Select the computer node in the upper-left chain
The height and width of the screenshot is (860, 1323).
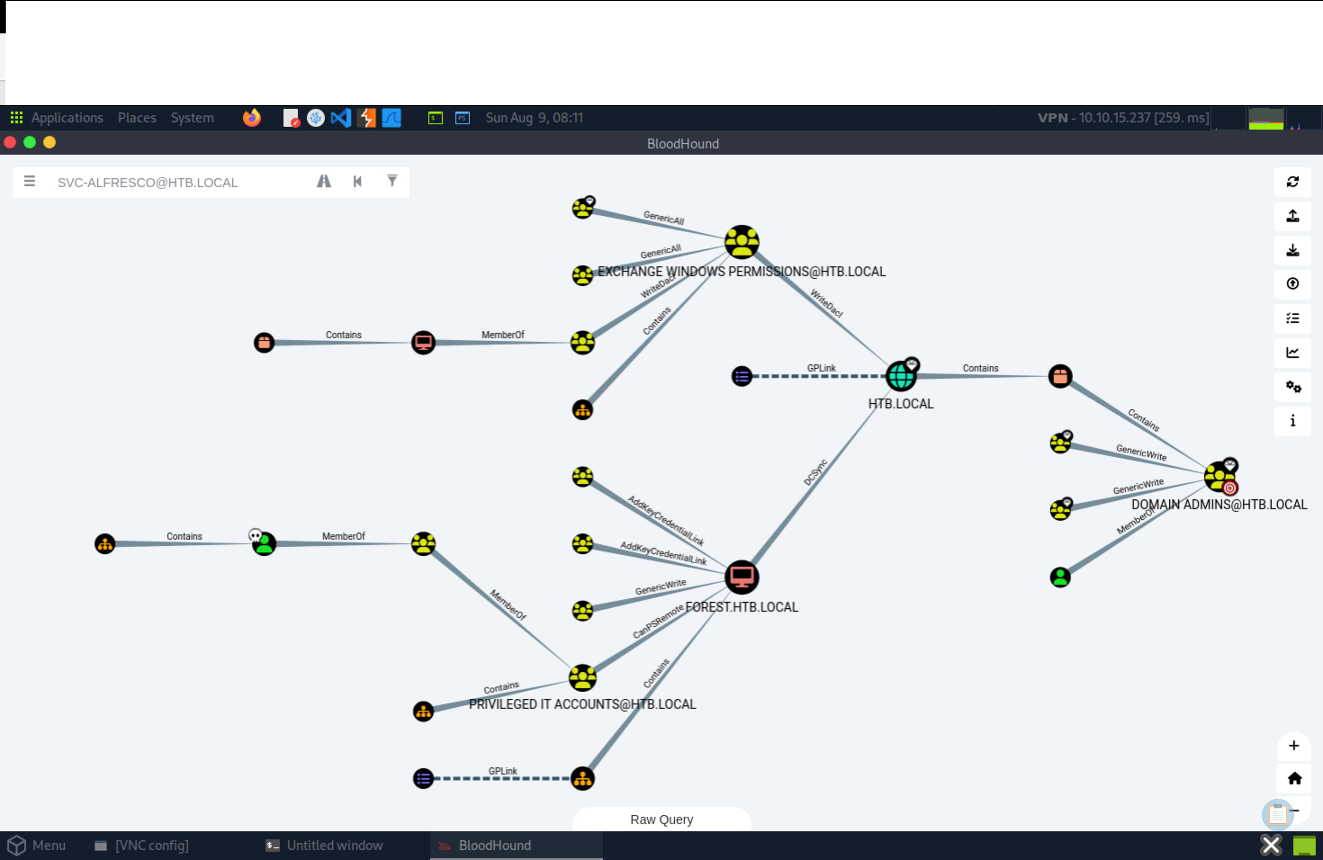coord(423,342)
